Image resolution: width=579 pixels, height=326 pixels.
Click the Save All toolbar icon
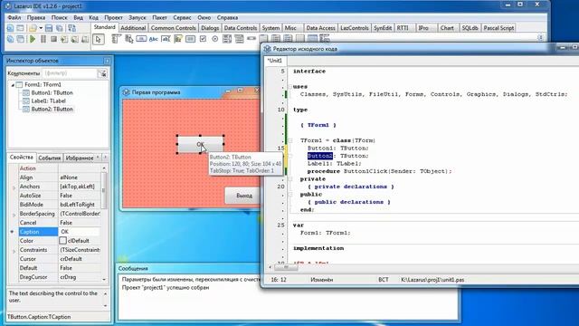(59, 28)
